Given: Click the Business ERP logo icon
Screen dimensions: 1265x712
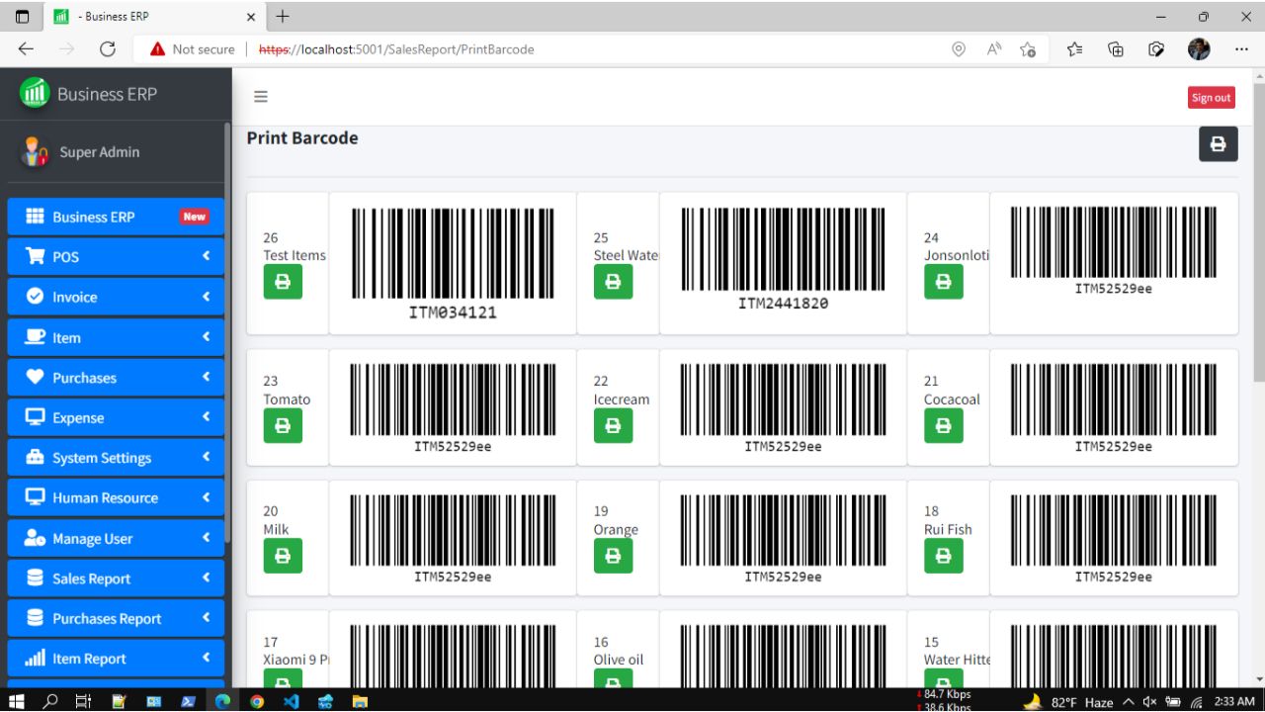Looking at the screenshot, I should pyautogui.click(x=34, y=94).
